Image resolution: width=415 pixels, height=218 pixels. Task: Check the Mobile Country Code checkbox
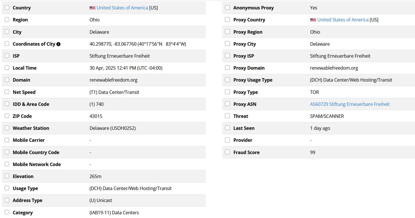[7, 152]
